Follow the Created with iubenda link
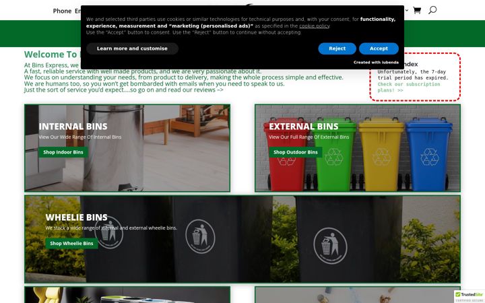 (376, 62)
